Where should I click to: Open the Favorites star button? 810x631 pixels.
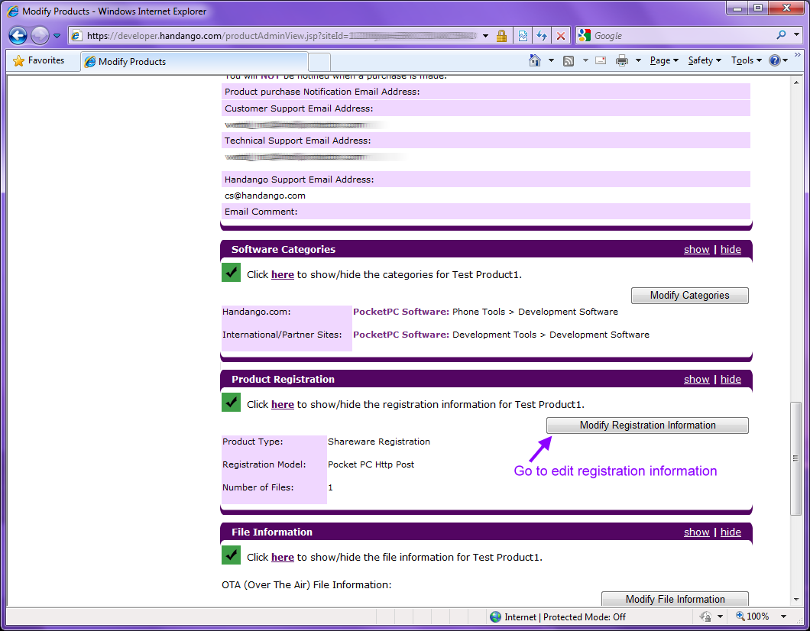(39, 60)
